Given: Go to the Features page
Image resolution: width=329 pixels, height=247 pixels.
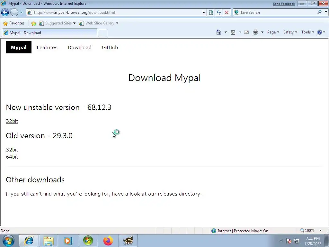Looking at the screenshot, I should click(x=47, y=48).
